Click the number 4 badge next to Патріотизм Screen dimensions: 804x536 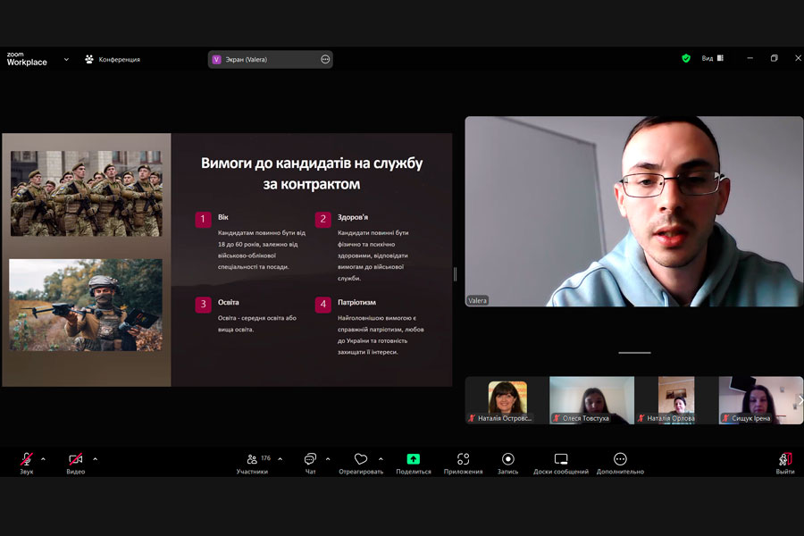323,304
